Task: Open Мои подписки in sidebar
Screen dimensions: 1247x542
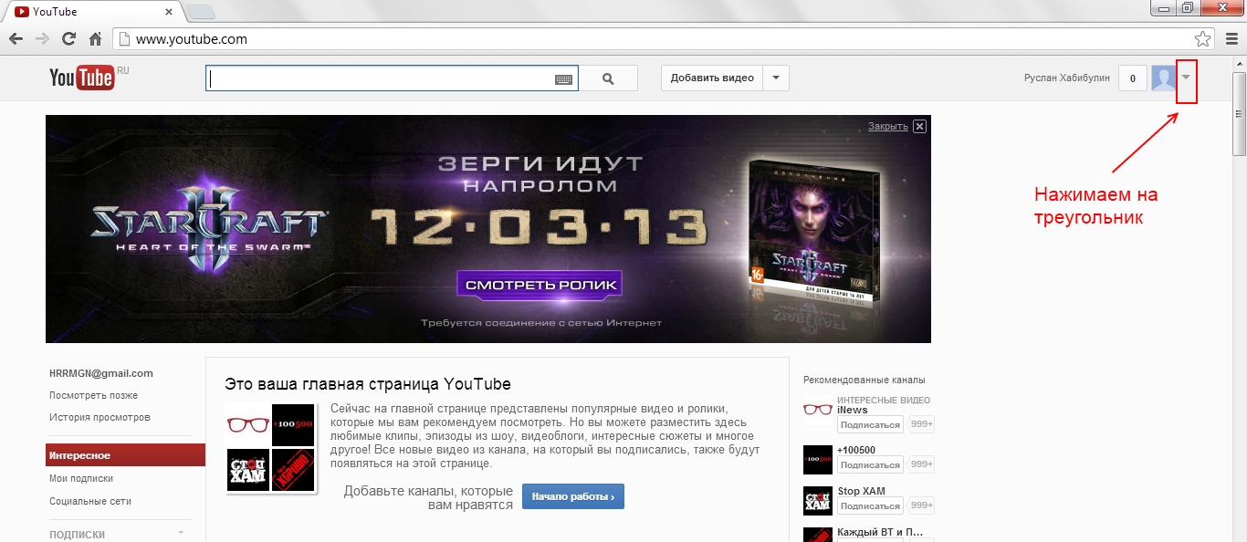Action: tap(81, 478)
